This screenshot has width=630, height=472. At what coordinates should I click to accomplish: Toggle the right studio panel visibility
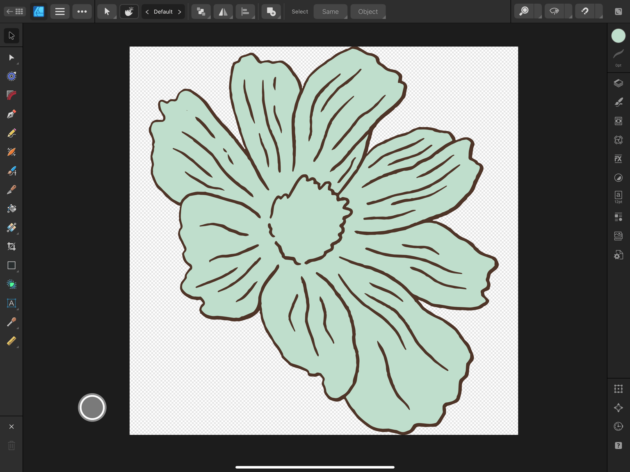click(619, 11)
